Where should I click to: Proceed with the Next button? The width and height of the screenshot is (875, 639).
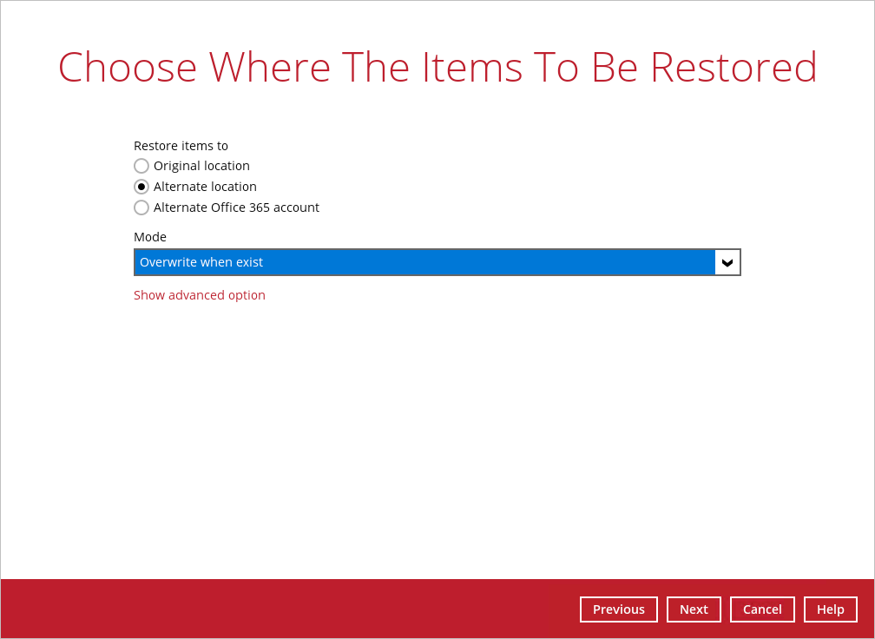(x=694, y=609)
